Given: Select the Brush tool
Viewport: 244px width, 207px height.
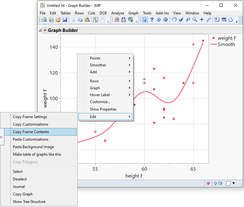Looking at the screenshot, I should 181,20.
